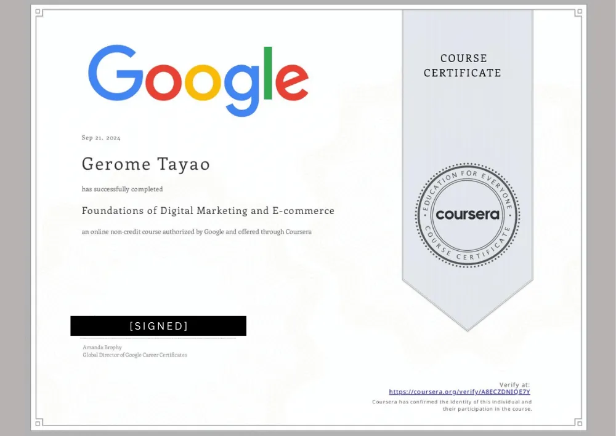
Task: Click the Google logo
Action: [x=198, y=80]
